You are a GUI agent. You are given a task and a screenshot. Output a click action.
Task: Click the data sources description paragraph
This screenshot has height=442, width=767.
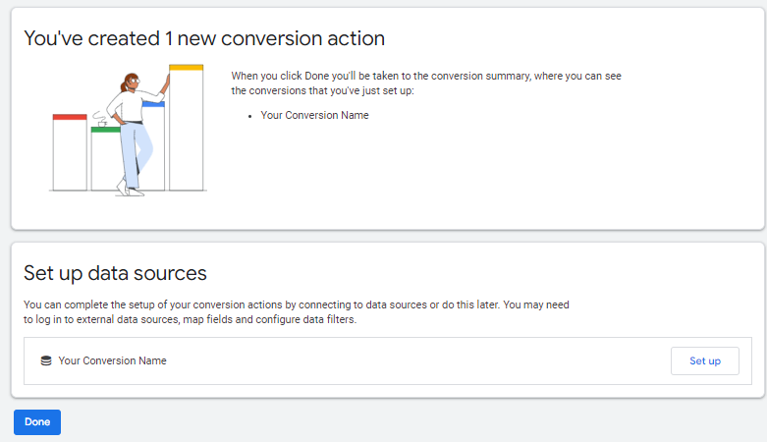tap(296, 312)
